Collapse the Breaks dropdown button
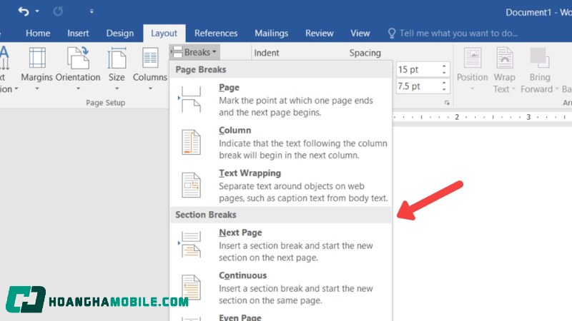 click(x=194, y=52)
